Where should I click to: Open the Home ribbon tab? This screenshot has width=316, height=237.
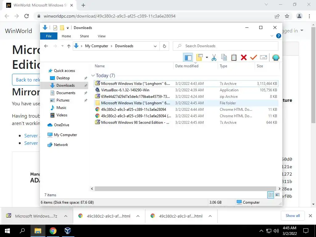[66, 36]
